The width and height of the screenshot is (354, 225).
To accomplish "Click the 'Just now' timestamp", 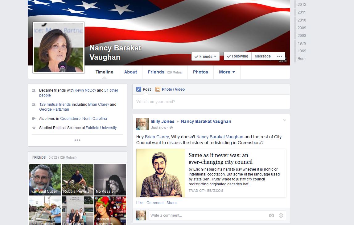I will coord(158,128).
